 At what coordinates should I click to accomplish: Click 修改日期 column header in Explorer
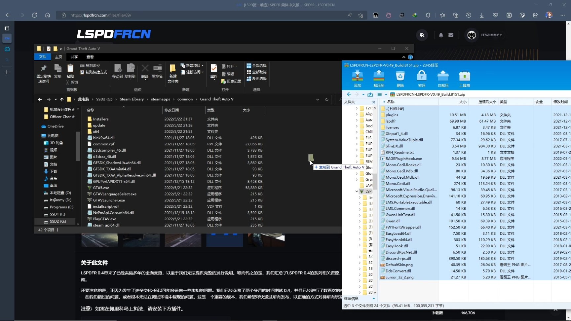point(184,110)
